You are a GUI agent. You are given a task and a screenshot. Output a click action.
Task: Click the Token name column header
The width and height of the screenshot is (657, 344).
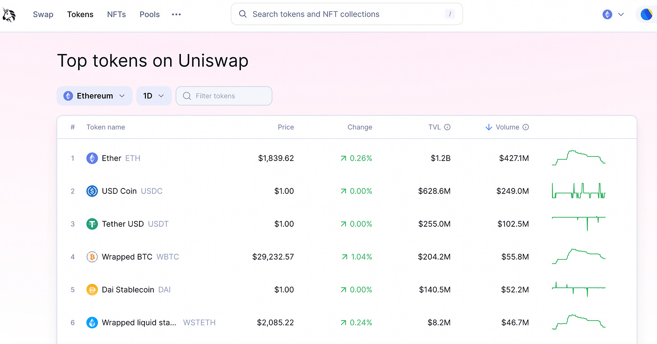click(106, 127)
